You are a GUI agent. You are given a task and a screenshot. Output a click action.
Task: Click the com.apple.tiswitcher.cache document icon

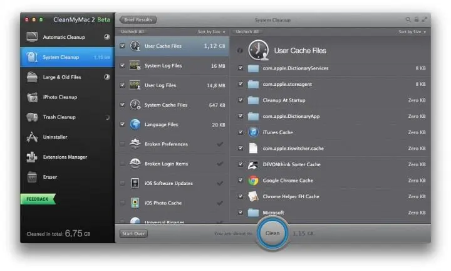(253, 148)
